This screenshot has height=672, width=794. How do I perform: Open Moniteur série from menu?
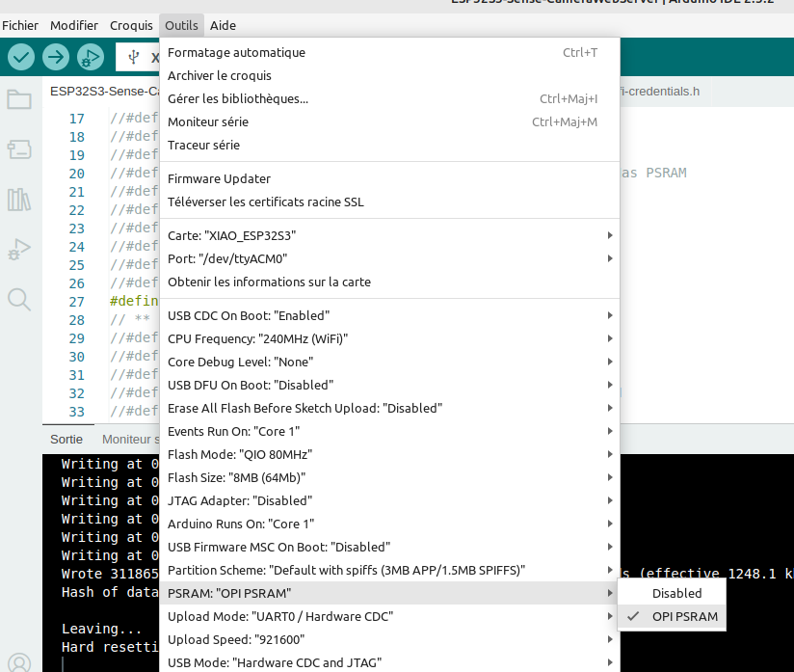click(389, 121)
